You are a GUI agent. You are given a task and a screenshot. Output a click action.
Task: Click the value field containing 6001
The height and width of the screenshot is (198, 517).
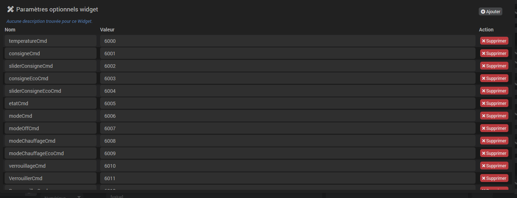click(287, 54)
